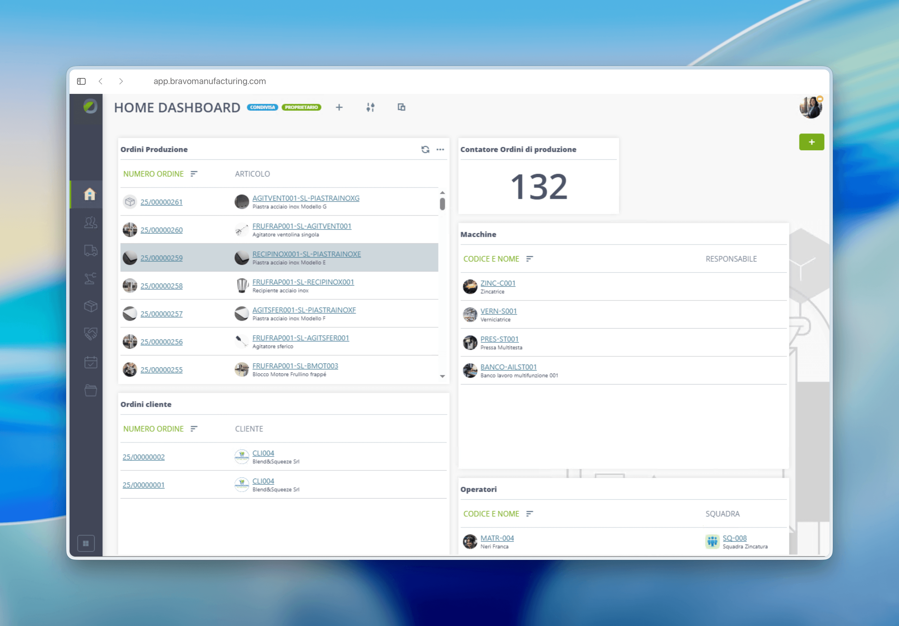Image resolution: width=899 pixels, height=626 pixels.
Task: Click the green plus add widget button
Action: click(811, 142)
